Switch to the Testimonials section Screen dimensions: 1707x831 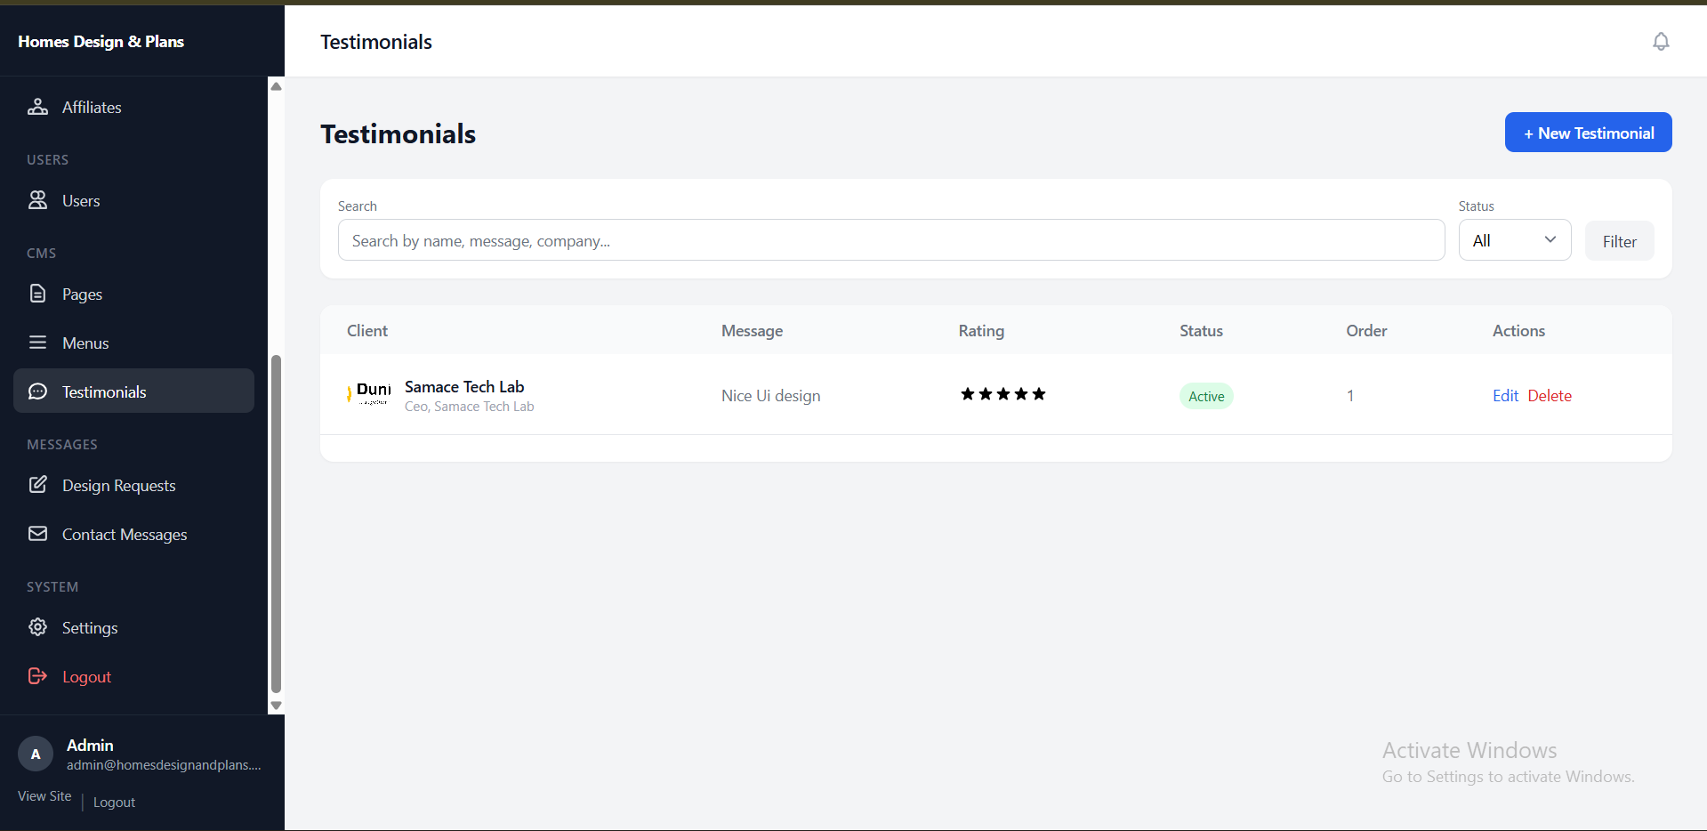103,391
